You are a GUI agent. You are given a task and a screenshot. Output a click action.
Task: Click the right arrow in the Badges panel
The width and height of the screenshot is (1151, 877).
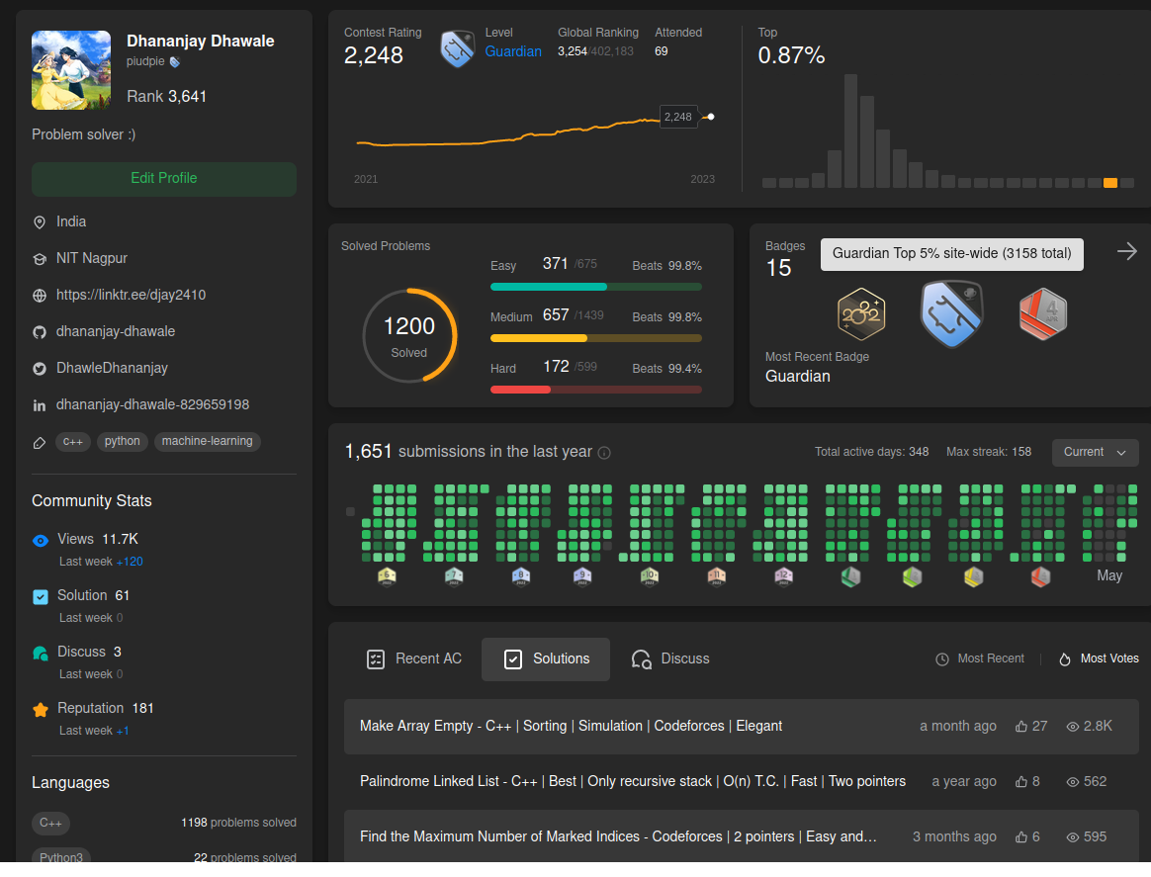pos(1126,251)
